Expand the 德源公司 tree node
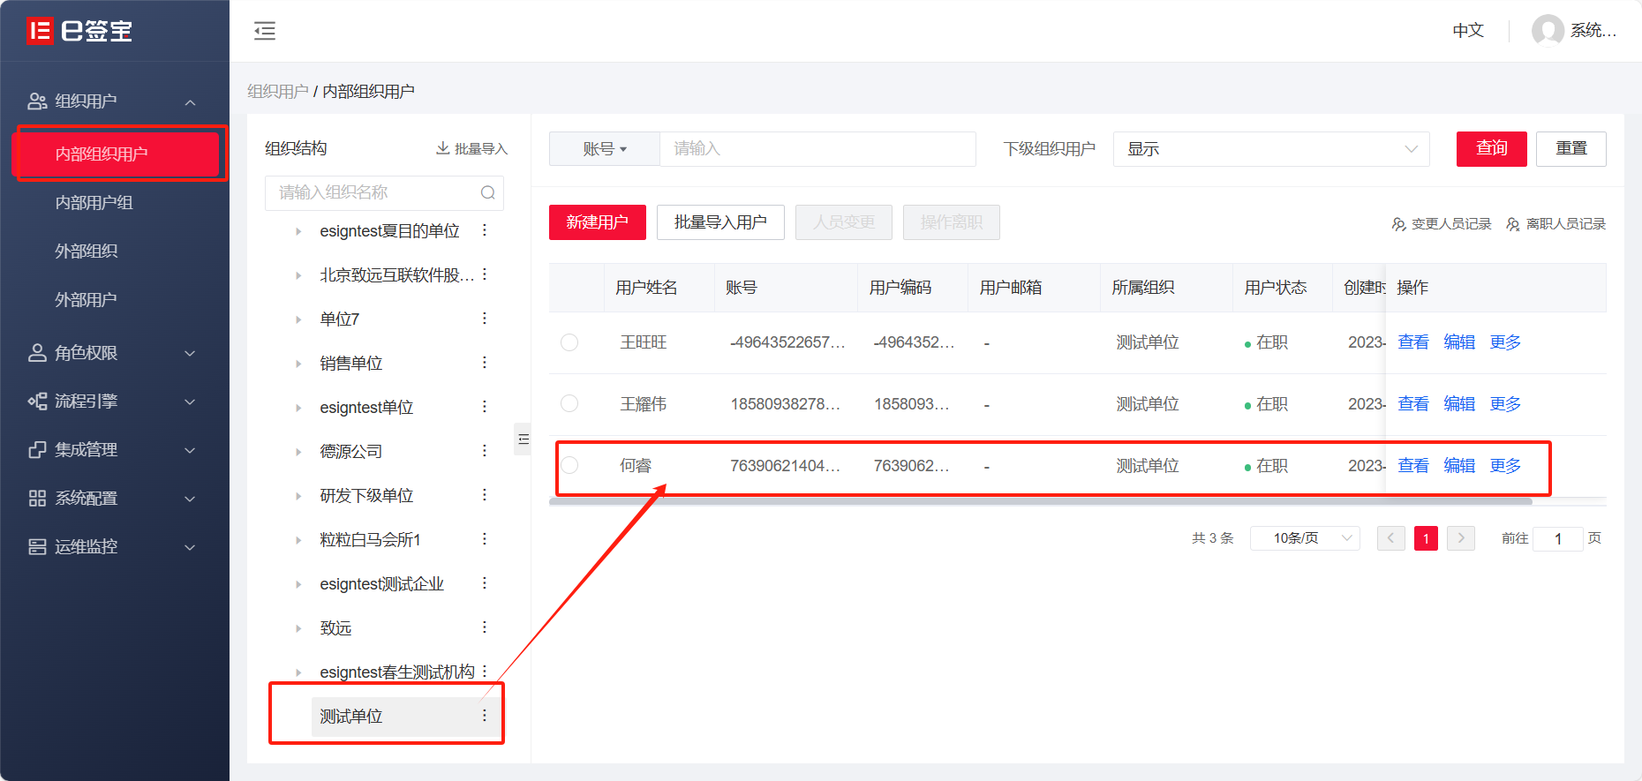 tap(298, 452)
